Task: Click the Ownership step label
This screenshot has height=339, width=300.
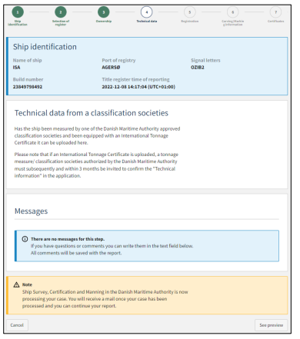Action: pyautogui.click(x=104, y=22)
